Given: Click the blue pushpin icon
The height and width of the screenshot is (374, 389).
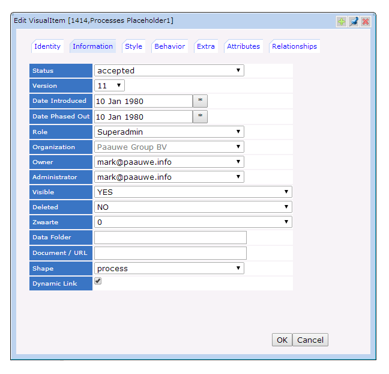Looking at the screenshot, I should [x=354, y=22].
